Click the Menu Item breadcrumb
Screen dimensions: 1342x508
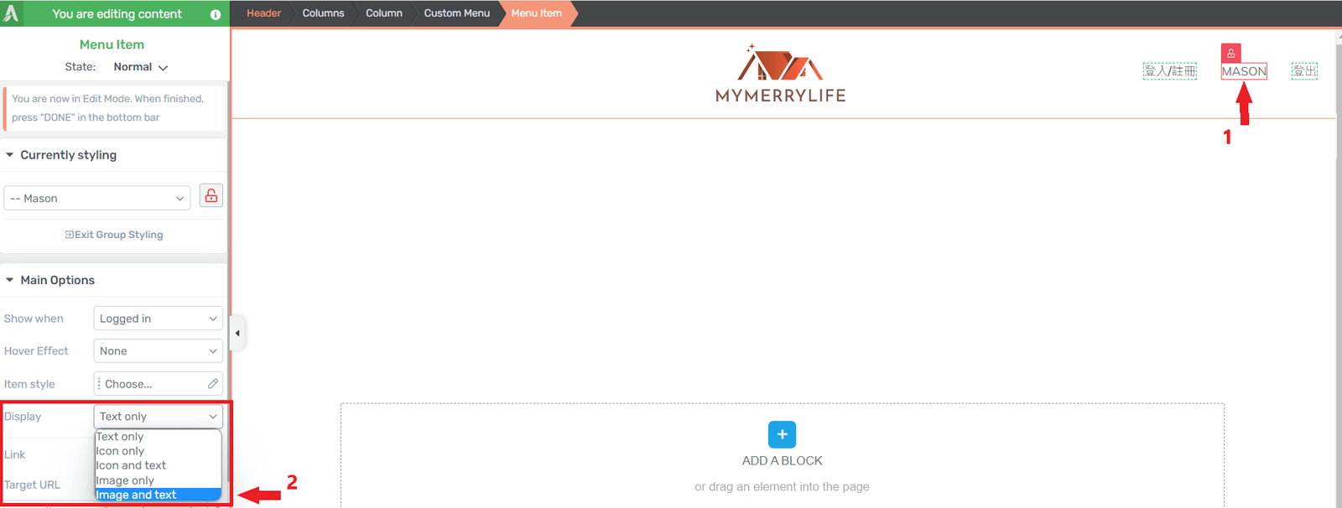(537, 13)
